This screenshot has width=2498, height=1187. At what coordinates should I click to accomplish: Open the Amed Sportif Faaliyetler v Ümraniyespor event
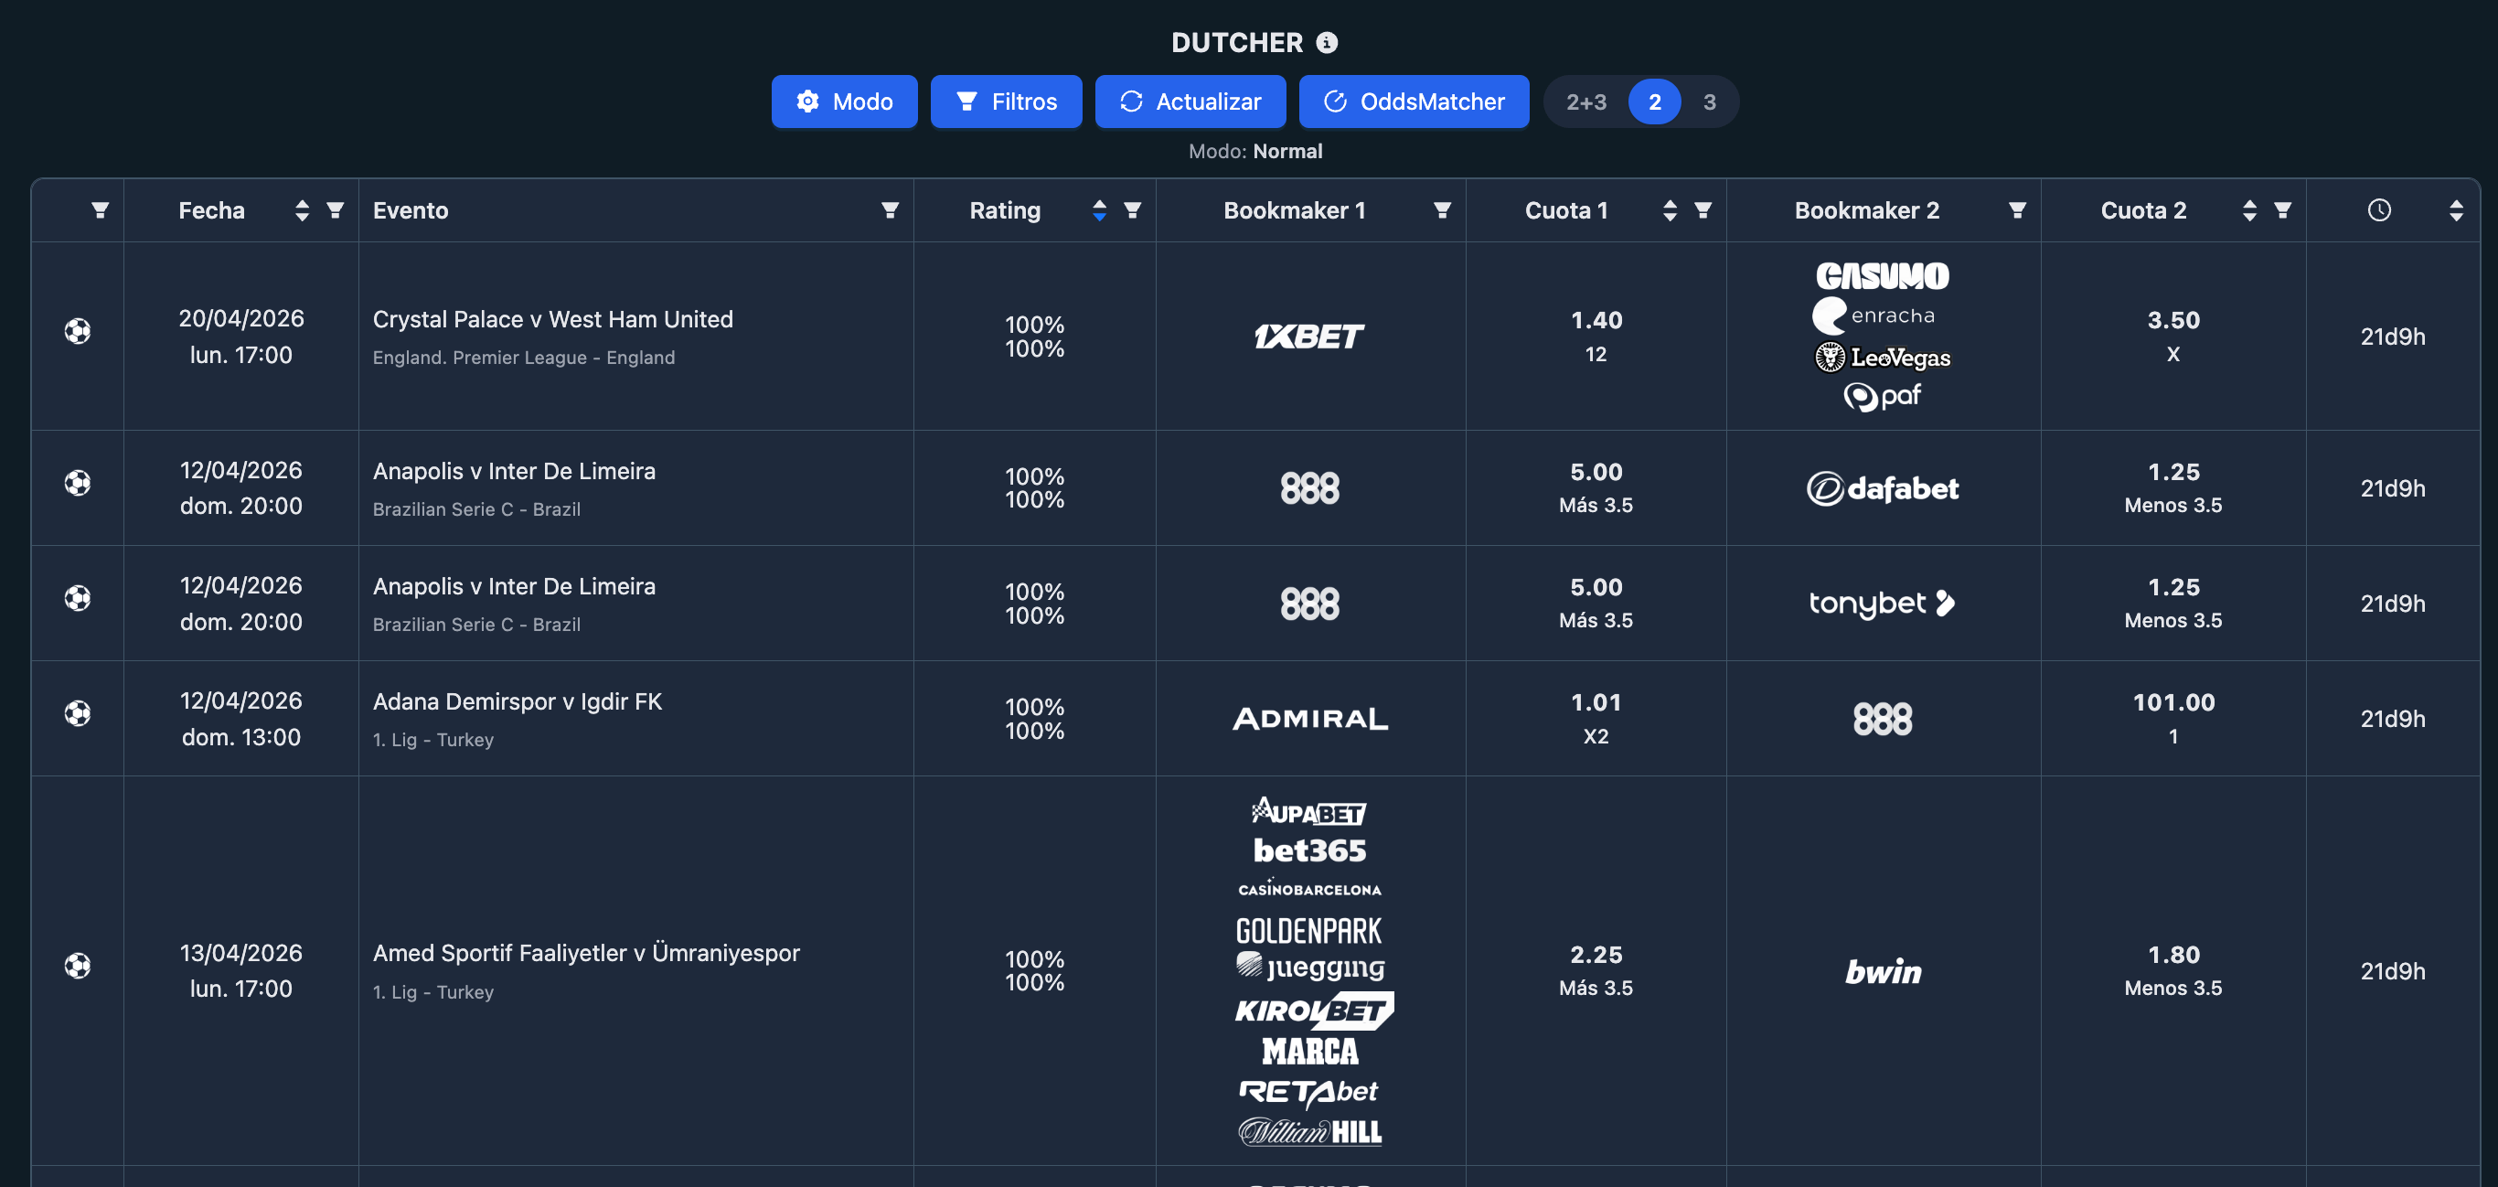point(586,953)
